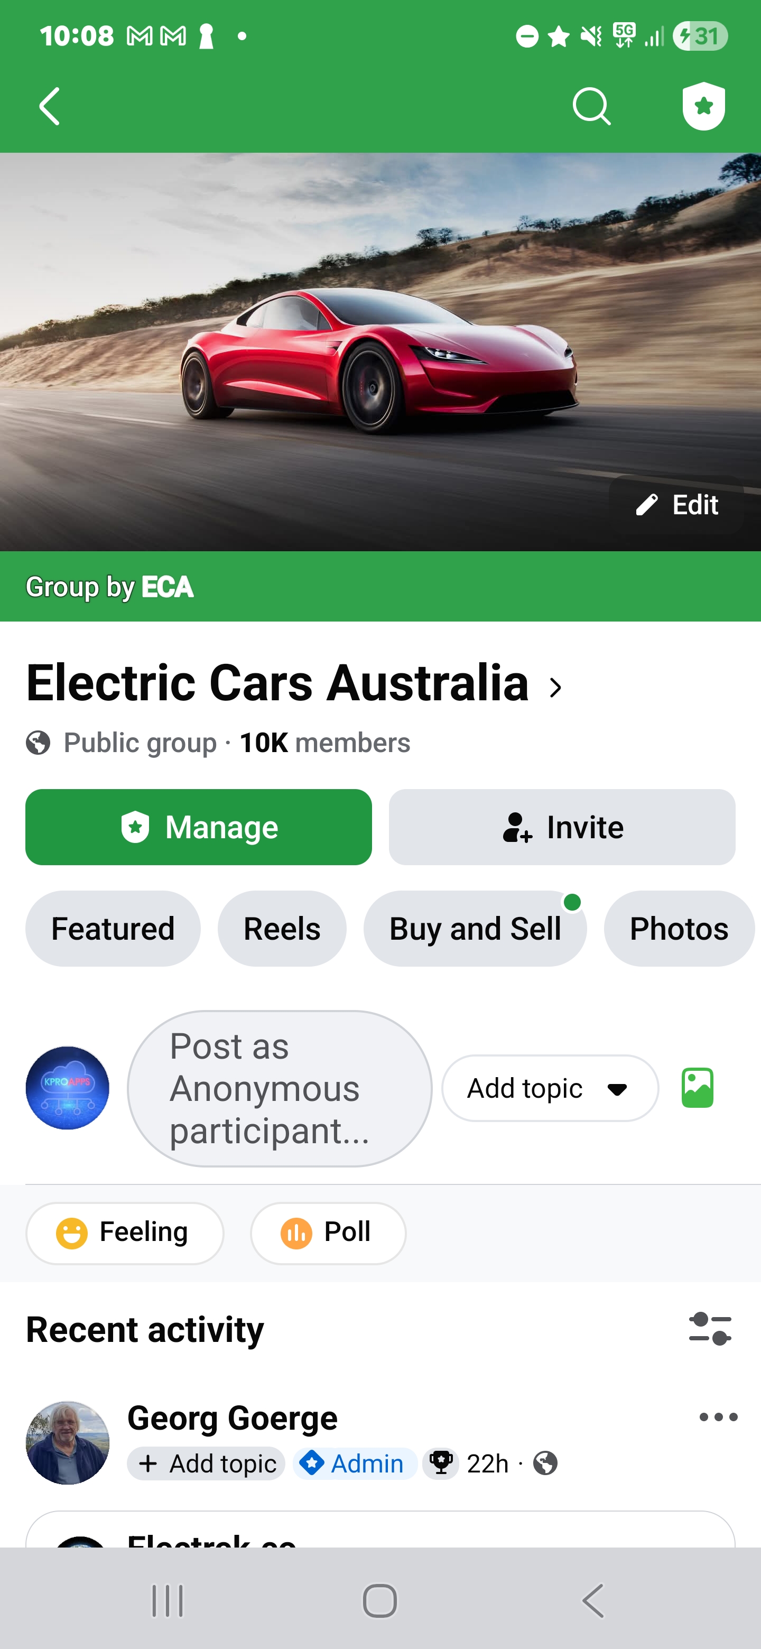The image size is (761, 1649).
Task: Click the Invite button
Action: [562, 827]
